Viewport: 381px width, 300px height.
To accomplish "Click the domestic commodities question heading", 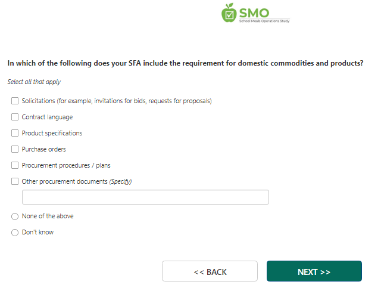I will 185,63.
